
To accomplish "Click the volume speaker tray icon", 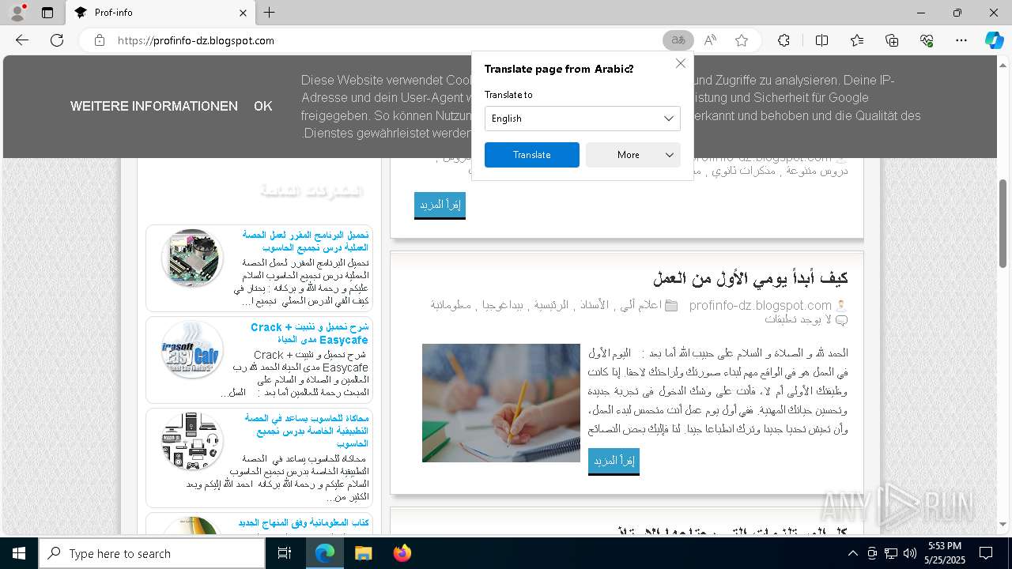I will click(x=910, y=553).
